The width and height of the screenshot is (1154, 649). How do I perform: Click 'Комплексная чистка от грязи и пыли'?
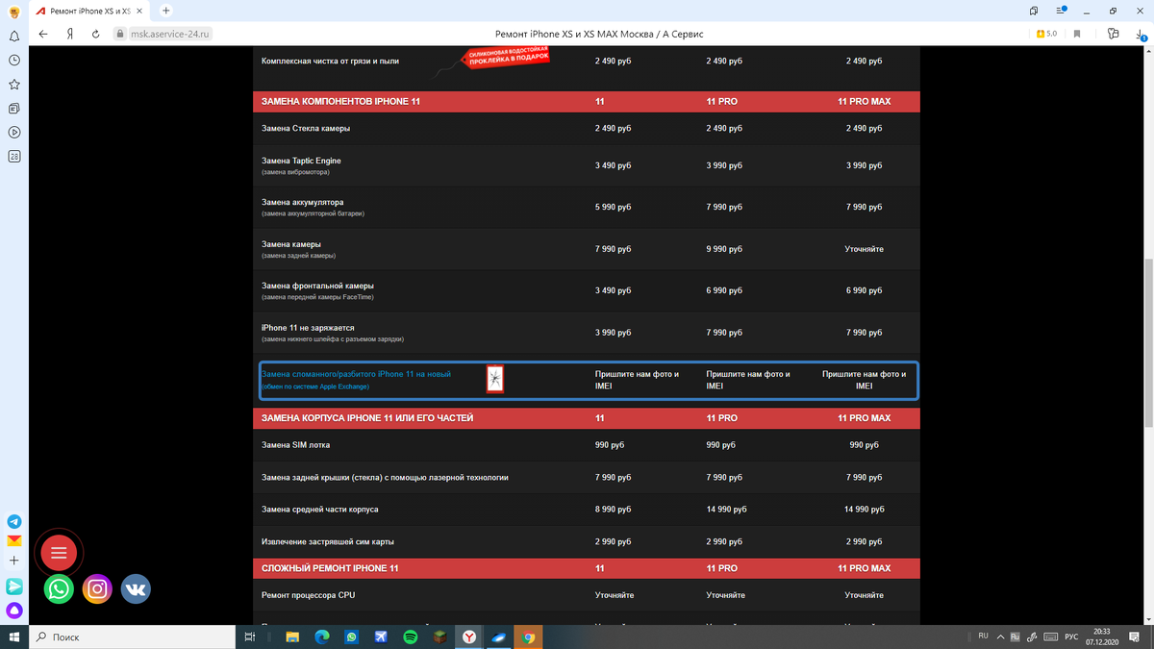click(330, 61)
